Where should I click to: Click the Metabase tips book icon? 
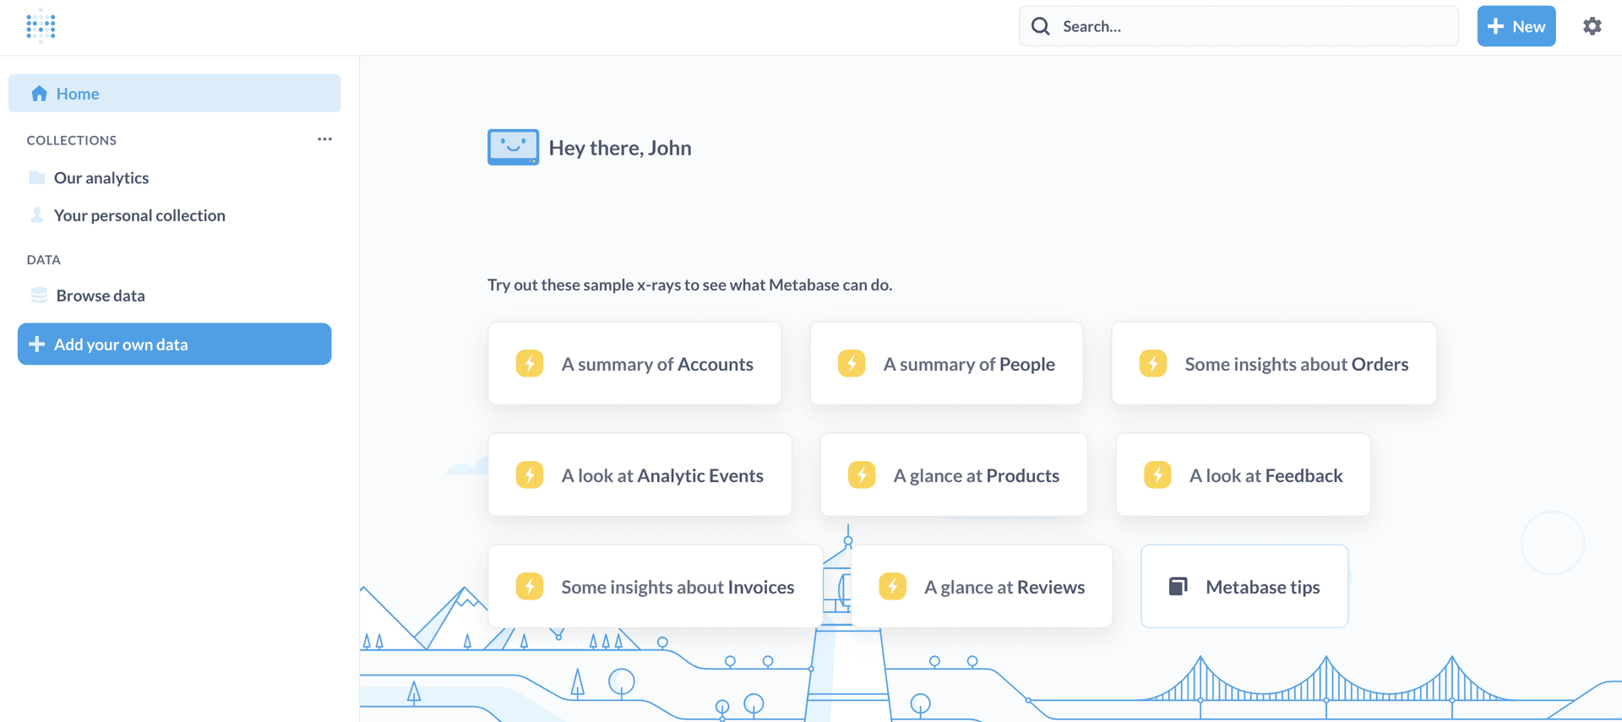[x=1178, y=586]
